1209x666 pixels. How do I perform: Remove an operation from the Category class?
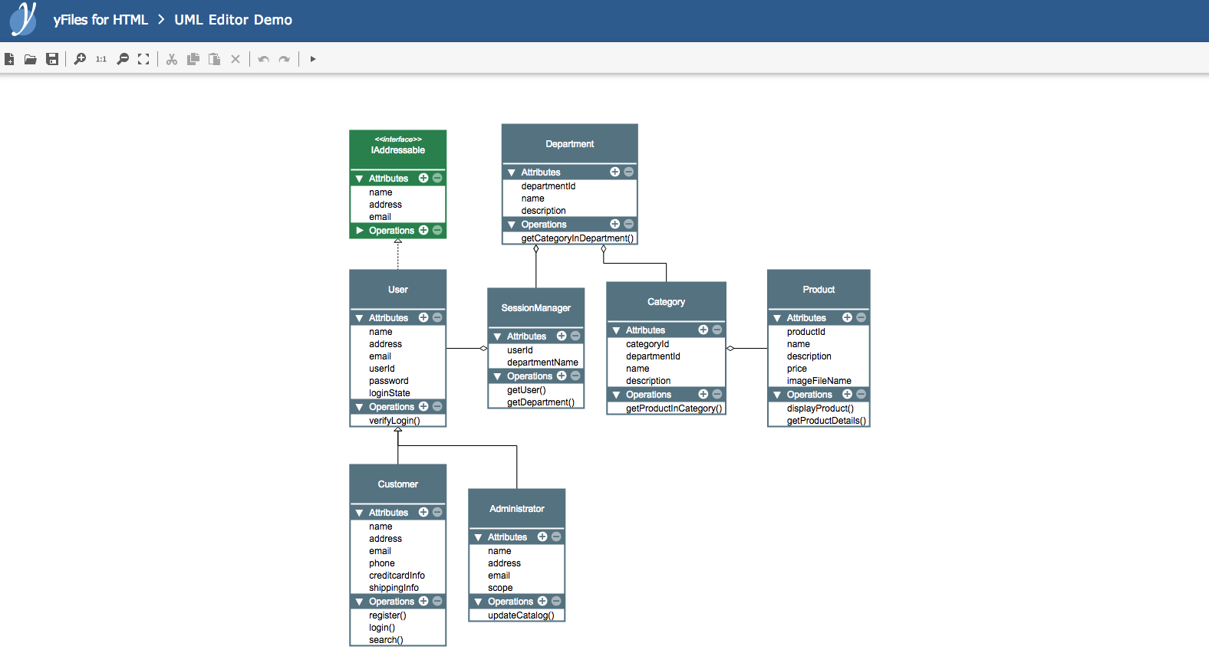click(717, 394)
